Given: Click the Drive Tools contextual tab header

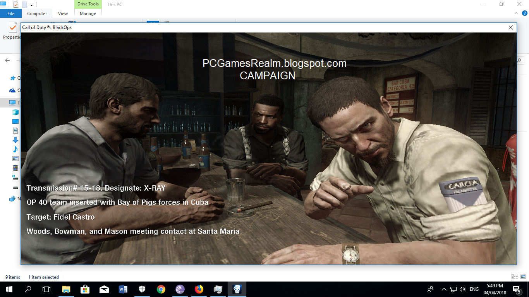Looking at the screenshot, I should tap(88, 4).
